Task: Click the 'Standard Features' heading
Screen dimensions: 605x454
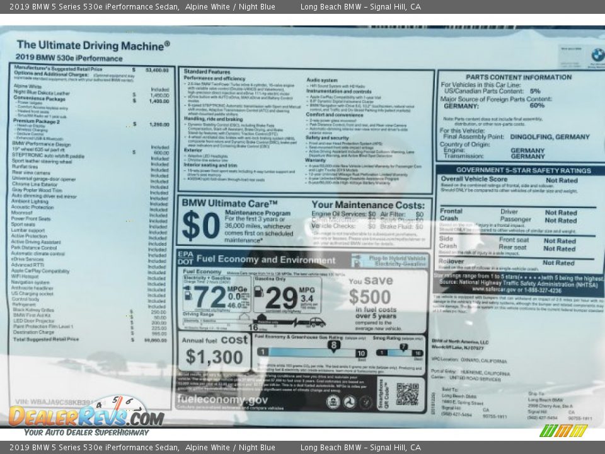Action: coord(207,72)
